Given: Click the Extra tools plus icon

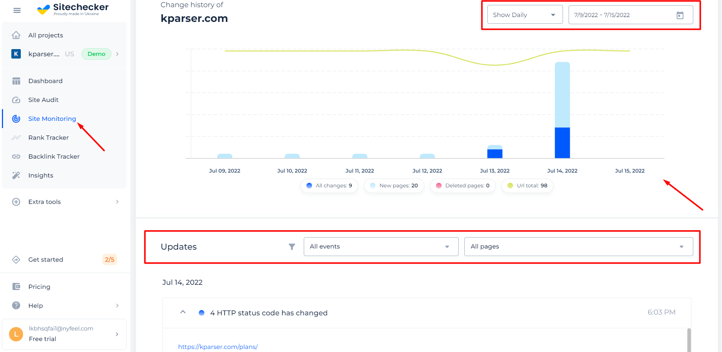Looking at the screenshot, I should click(x=16, y=202).
